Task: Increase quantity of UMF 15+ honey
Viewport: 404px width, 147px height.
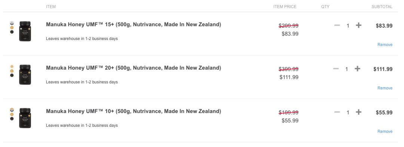Action: (358, 25)
